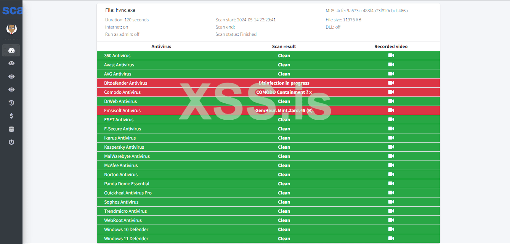This screenshot has width=510, height=244.
Task: Play recorded video for Norton Antivirus
Action: pos(391,174)
